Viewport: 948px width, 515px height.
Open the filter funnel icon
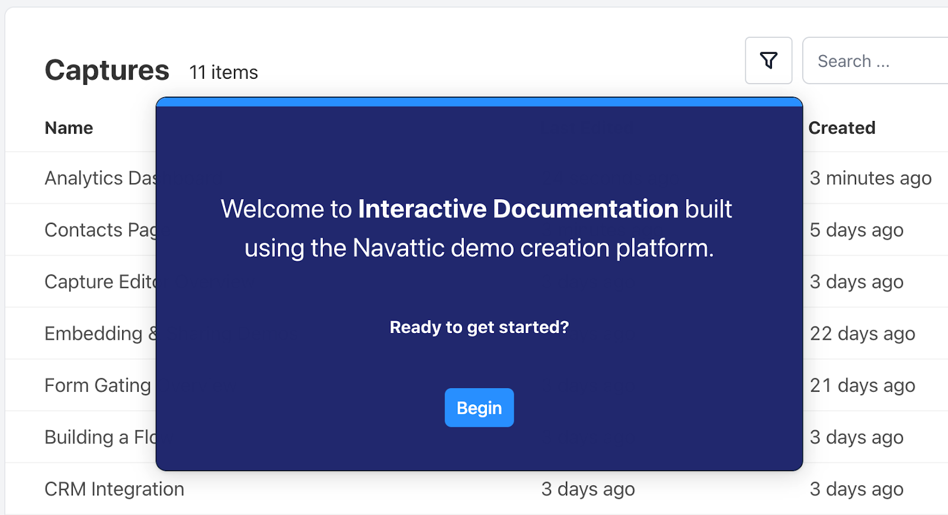tap(768, 60)
